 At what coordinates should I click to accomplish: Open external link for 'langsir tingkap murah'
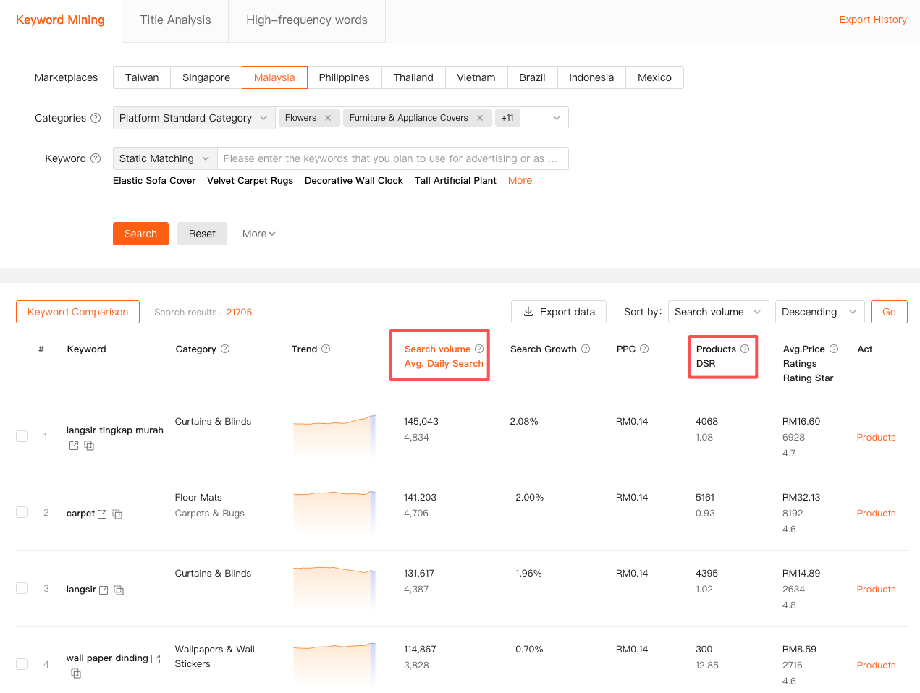[x=74, y=446]
